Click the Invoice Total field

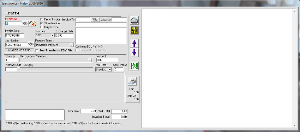coord(119,117)
